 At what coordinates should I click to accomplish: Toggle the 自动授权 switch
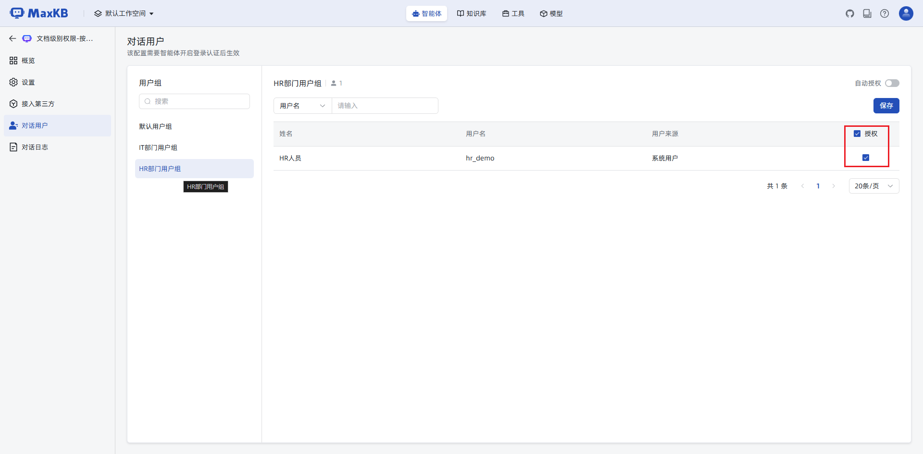pyautogui.click(x=892, y=83)
